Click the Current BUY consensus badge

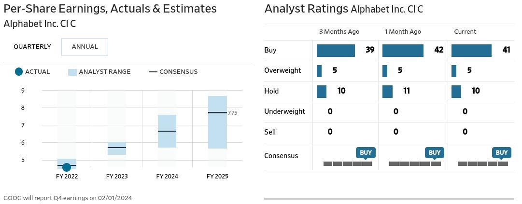[502, 153]
